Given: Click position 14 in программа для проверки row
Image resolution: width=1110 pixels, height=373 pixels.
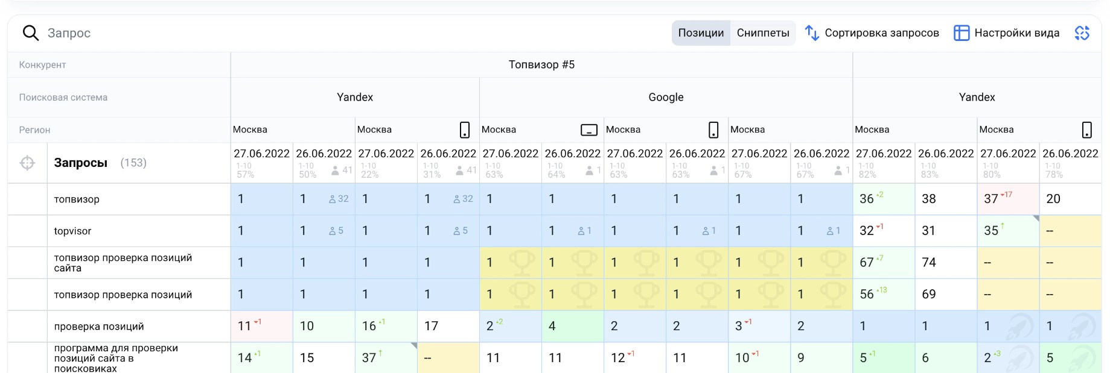Looking at the screenshot, I should (244, 358).
